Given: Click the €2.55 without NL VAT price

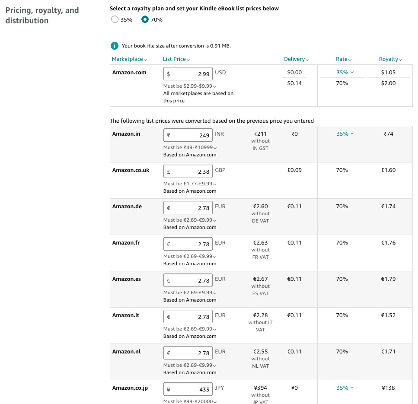Looking at the screenshot, I should [x=261, y=359].
